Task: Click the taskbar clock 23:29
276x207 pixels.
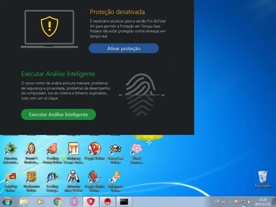Action: (263, 202)
